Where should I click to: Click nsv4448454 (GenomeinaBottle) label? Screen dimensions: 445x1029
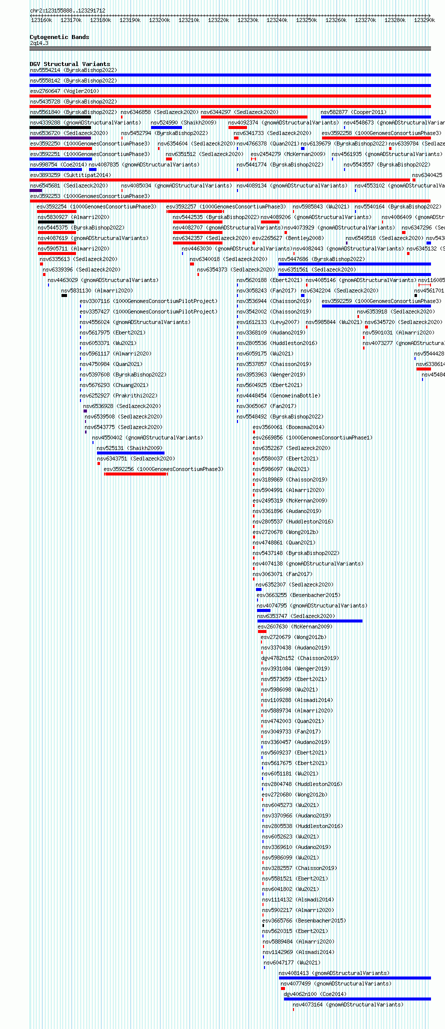point(278,396)
